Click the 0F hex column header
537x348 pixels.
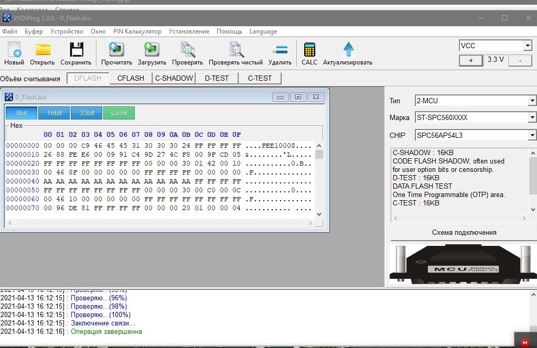(237, 135)
